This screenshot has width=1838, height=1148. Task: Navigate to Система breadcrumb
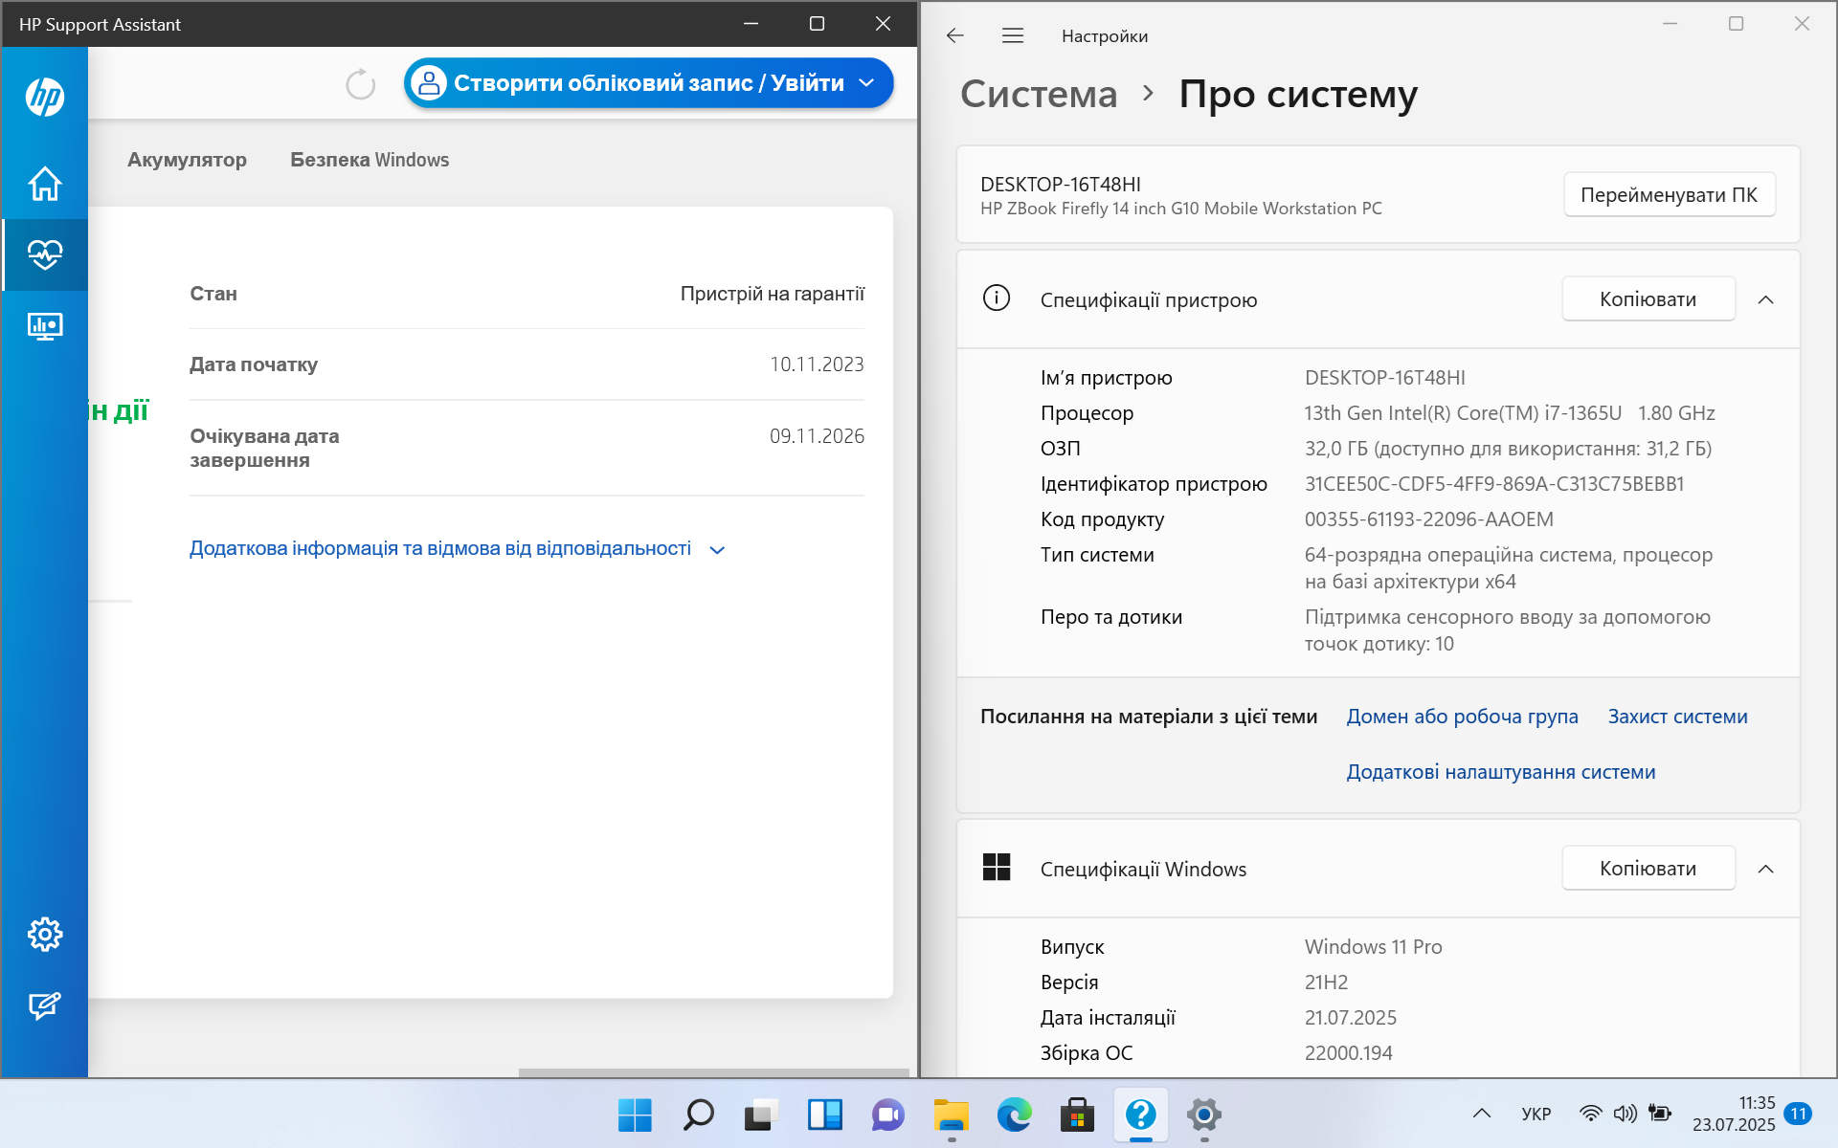(x=1039, y=94)
